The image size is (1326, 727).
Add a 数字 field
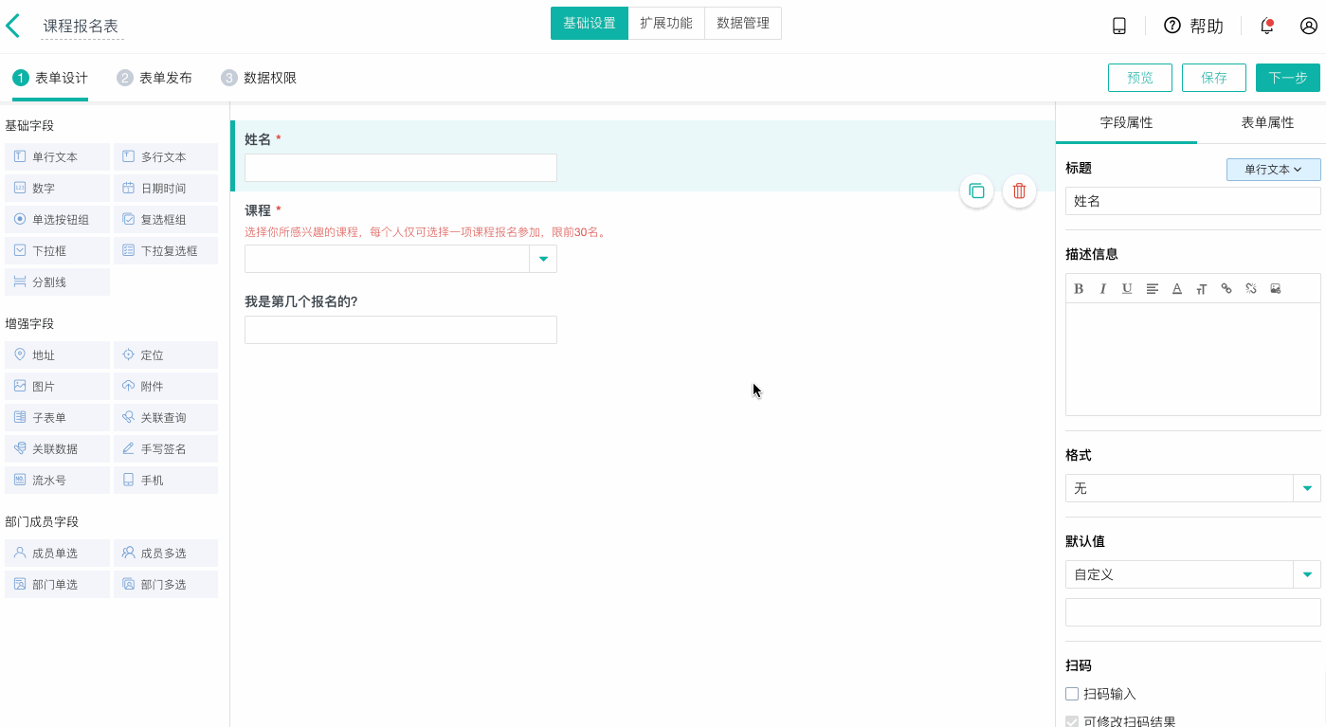tap(57, 189)
